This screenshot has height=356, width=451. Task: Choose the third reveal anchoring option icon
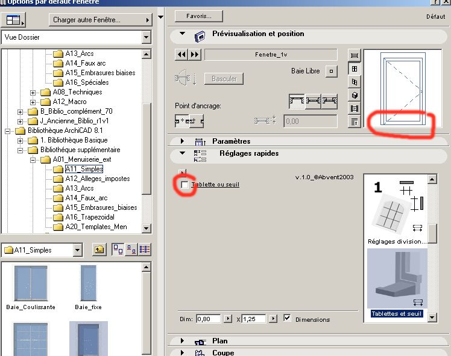pyautogui.click(x=329, y=101)
